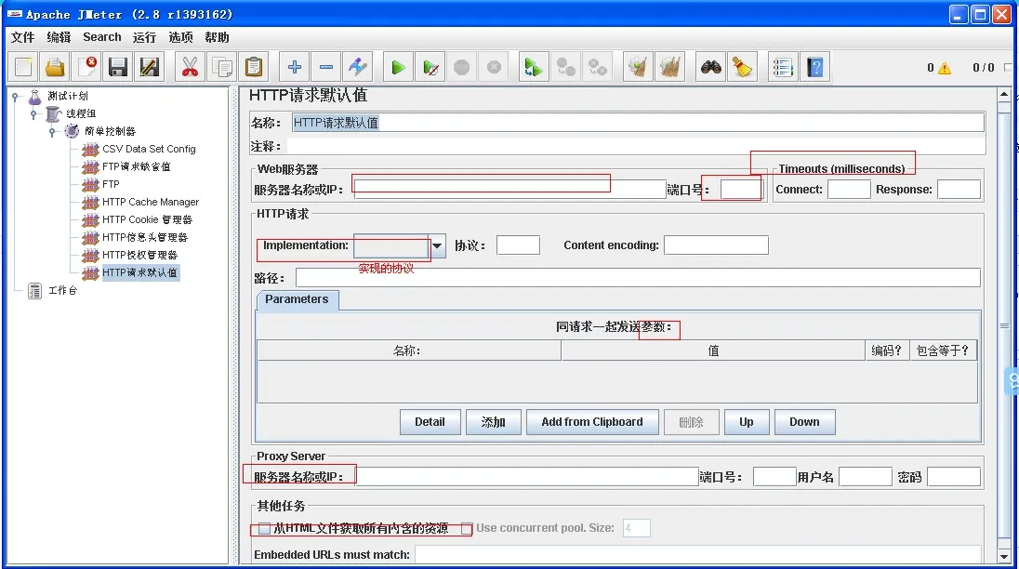
Task: Select the FTP tree item
Action: point(112,184)
